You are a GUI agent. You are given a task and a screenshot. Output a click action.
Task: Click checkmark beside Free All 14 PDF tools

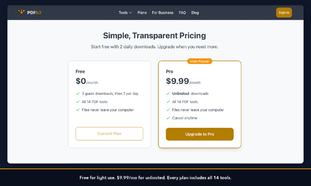coord(78,102)
